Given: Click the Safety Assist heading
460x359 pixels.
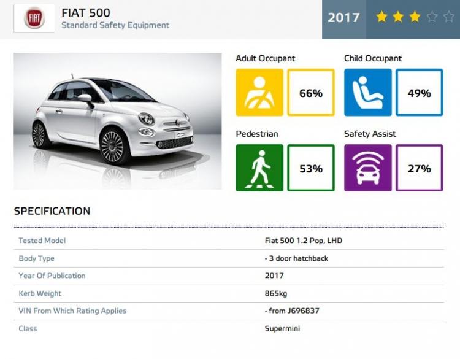Looking at the screenshot, I should (x=370, y=134).
